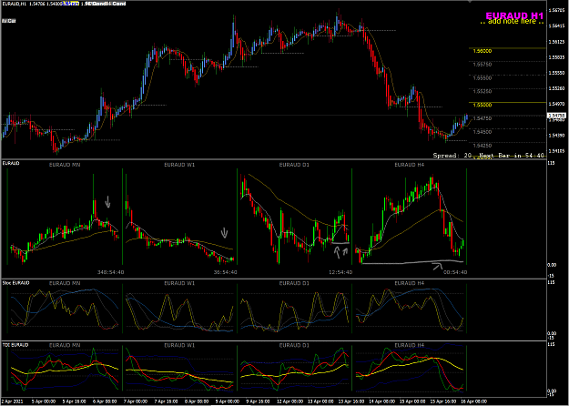Click the 36:54:40 weekly countdown timer
Image resolution: width=569 pixels, height=406 pixels.
(x=226, y=272)
